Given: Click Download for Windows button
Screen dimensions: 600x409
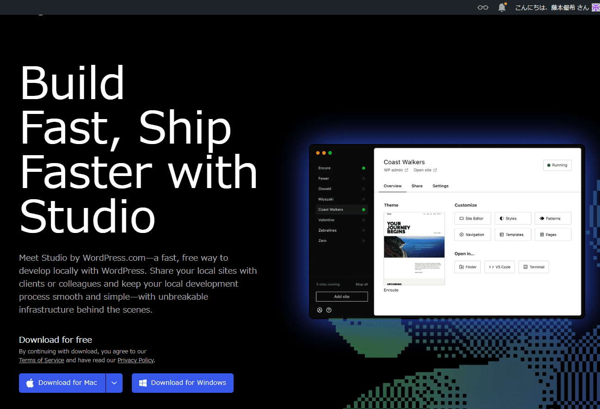Looking at the screenshot, I should pos(183,383).
